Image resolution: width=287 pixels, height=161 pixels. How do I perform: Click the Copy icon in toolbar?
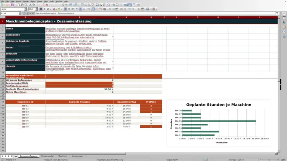click(x=34, y=5)
